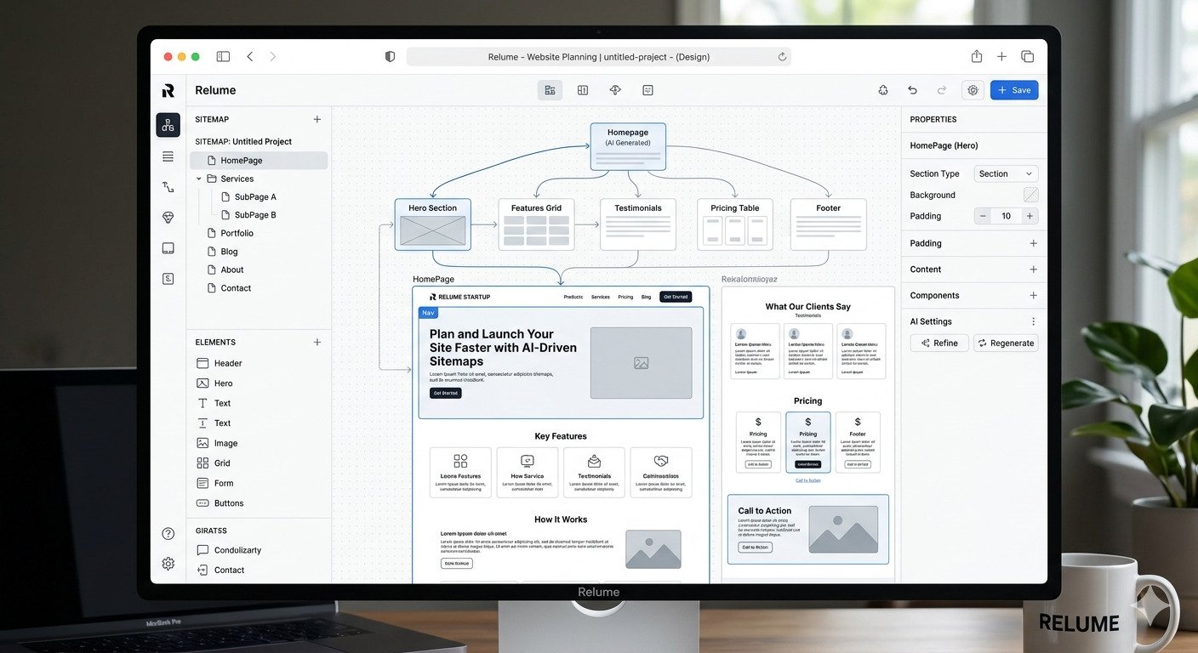This screenshot has height=653, width=1198.
Task: Switch to the wireframe columns toolbar icon
Action: pos(583,90)
